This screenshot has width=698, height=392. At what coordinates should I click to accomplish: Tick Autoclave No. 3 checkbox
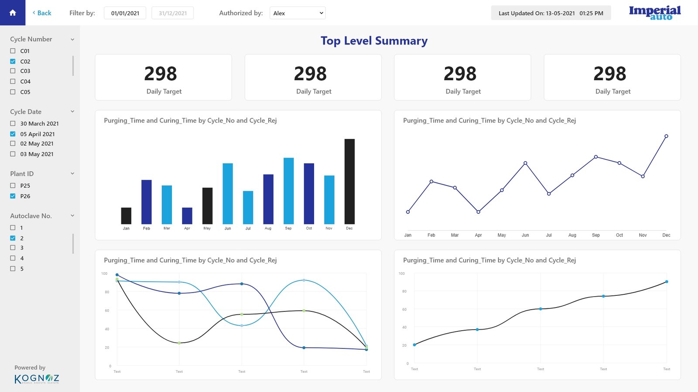point(13,248)
